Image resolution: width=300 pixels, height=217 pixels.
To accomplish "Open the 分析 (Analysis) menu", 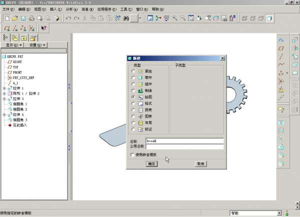I will [71, 9].
